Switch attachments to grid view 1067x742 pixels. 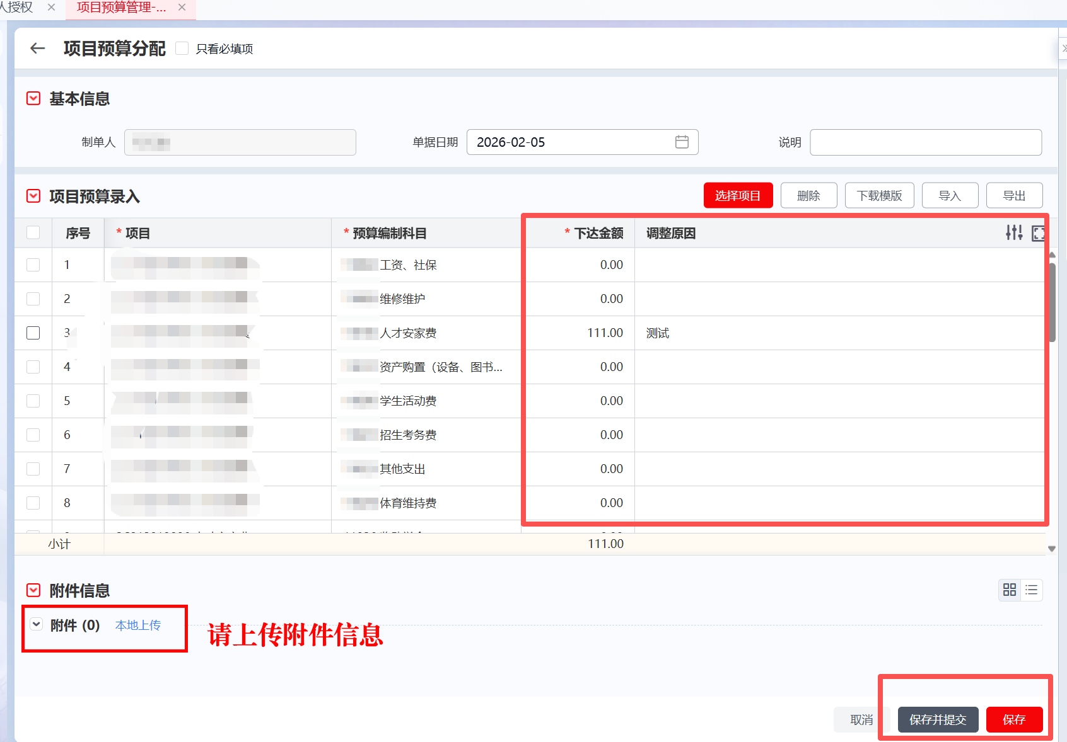coord(1010,590)
